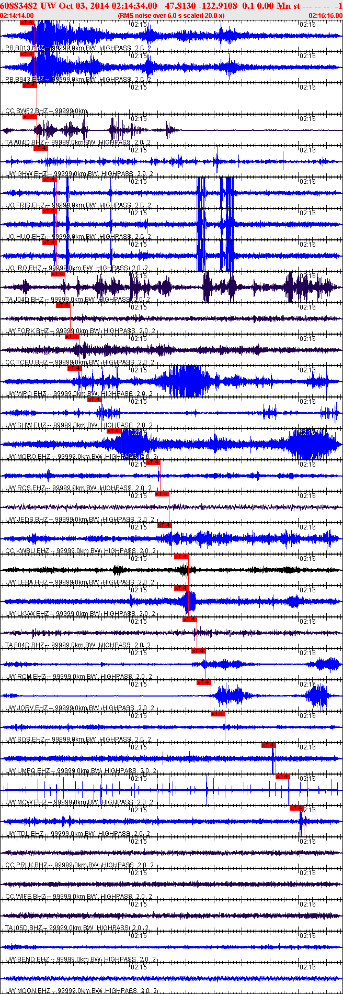Select the UW.JEDS.BHZ station label
This screenshot has height=994, width=343.
(x=27, y=520)
